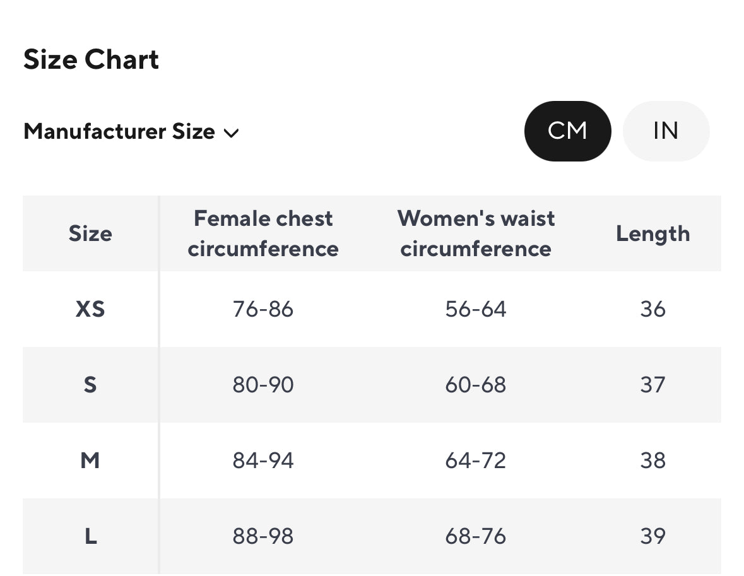Click the Size column header
The height and width of the screenshot is (576, 744).
pyautogui.click(x=90, y=234)
